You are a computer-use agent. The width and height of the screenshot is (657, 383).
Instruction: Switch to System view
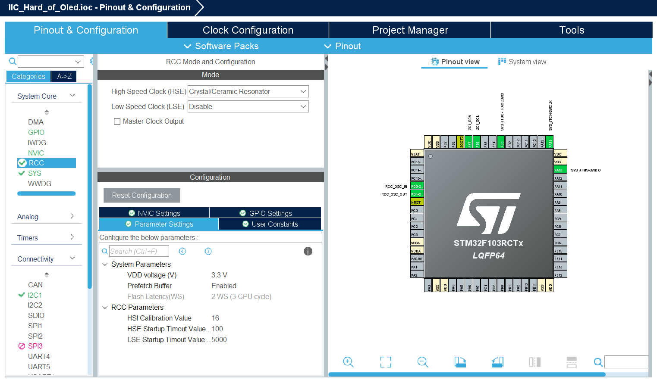[x=522, y=62]
